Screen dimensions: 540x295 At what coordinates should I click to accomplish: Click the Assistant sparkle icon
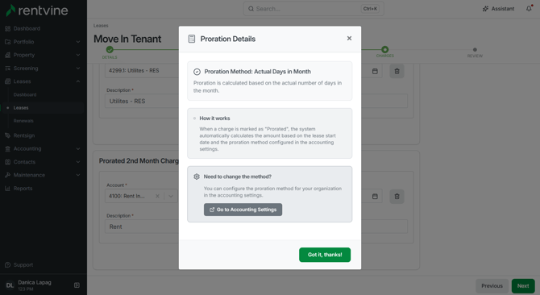tap(485, 9)
